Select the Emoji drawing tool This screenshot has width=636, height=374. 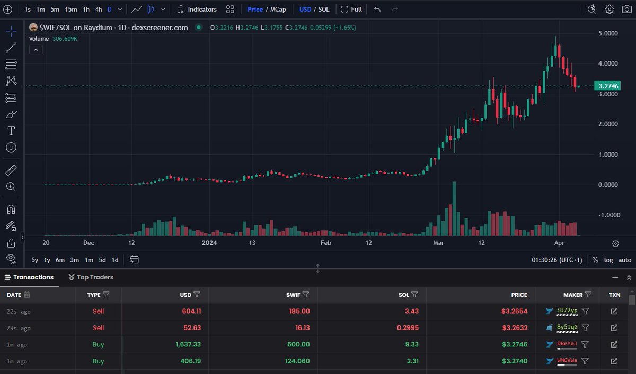point(11,148)
